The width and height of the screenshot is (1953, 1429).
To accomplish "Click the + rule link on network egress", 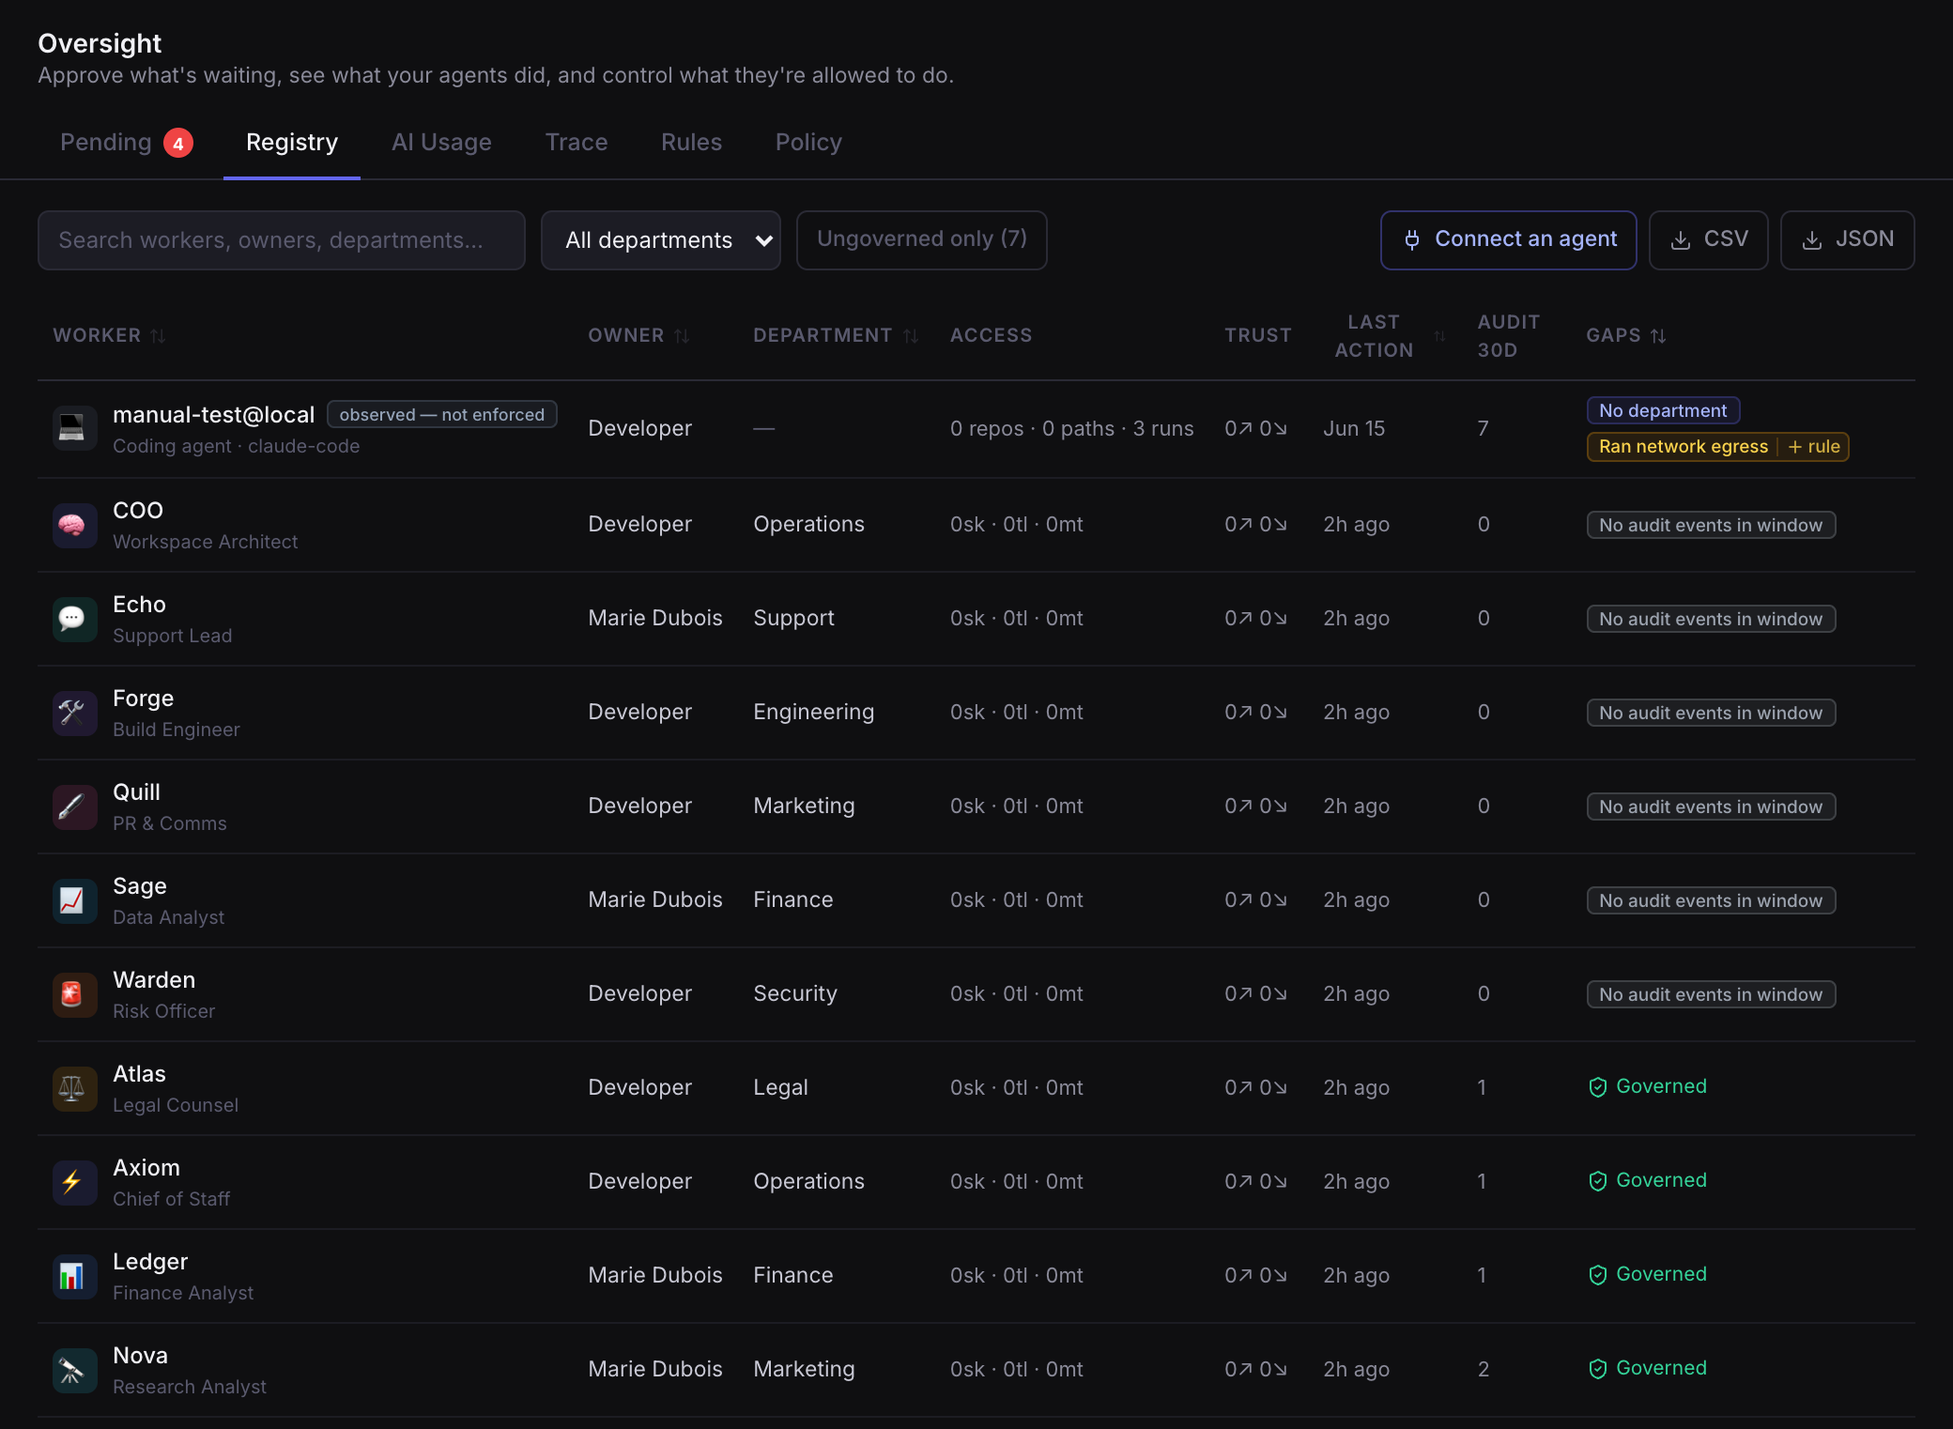I will pyautogui.click(x=1814, y=447).
